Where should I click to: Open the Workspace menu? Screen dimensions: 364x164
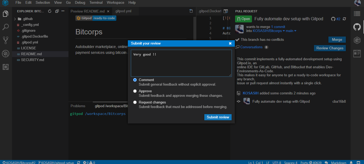point(116,2)
